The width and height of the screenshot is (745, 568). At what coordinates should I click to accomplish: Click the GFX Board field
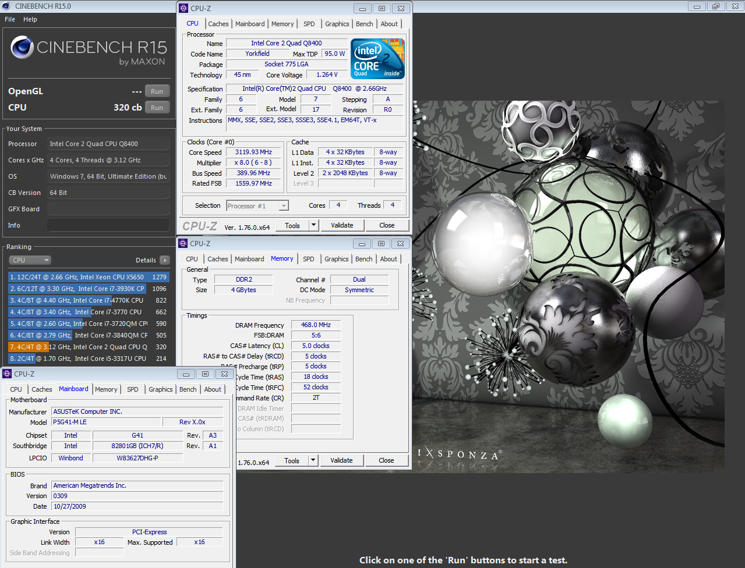(x=108, y=209)
